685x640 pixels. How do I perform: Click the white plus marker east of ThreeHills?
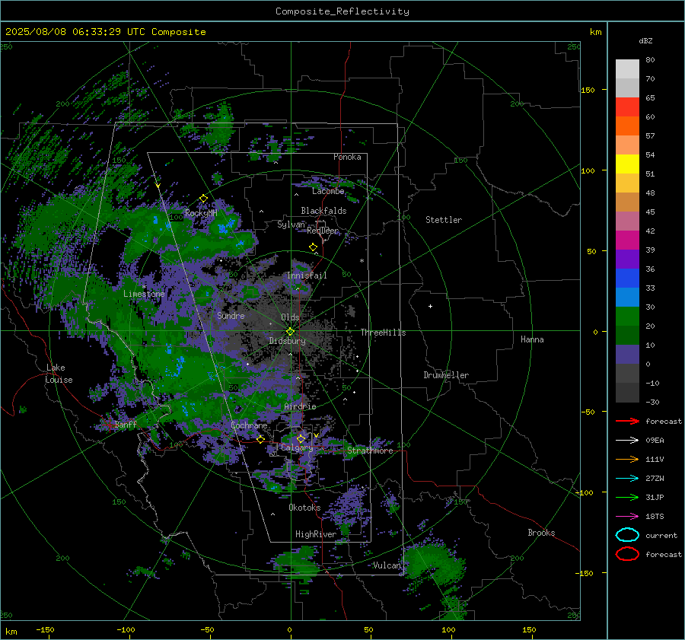click(430, 306)
